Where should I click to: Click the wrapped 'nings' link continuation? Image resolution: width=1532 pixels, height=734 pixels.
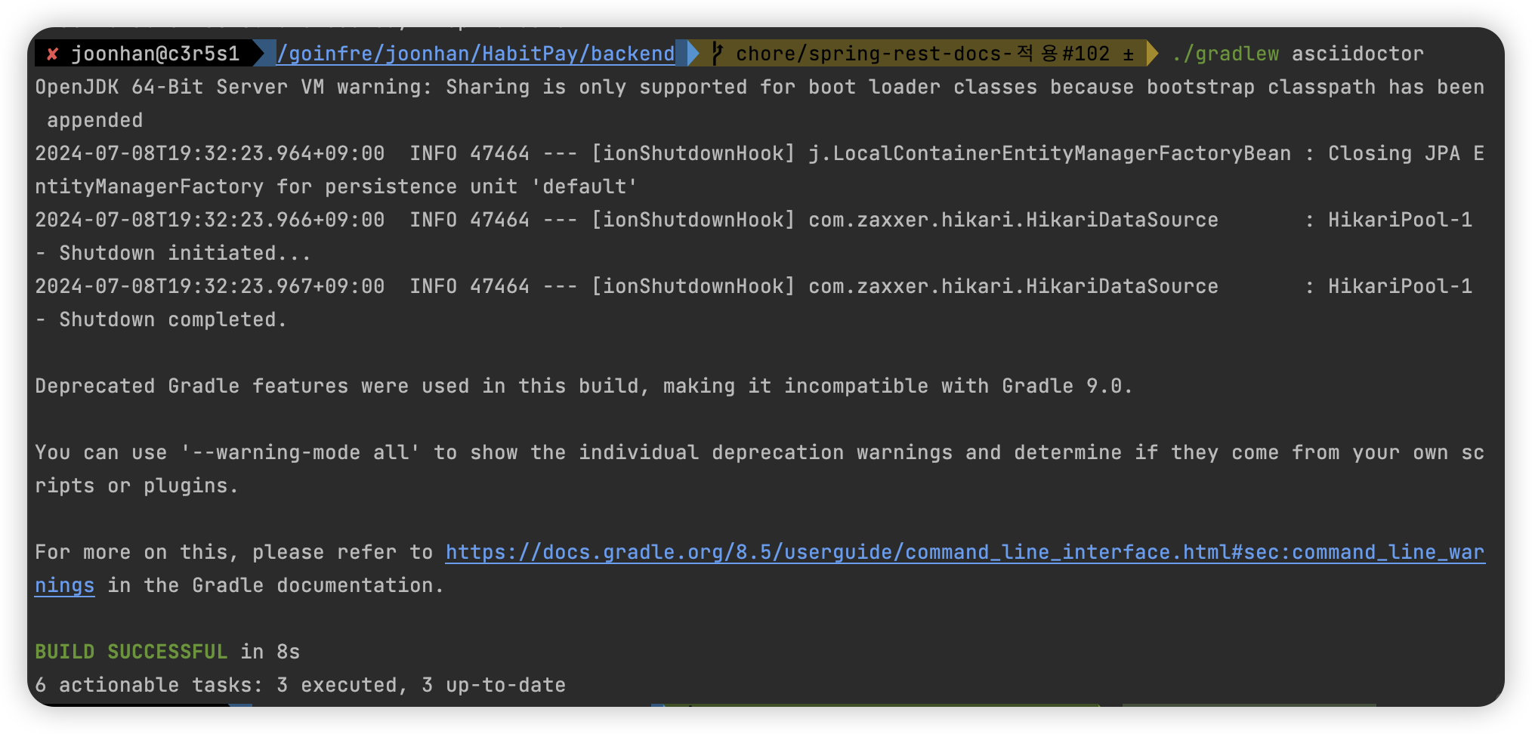tap(65, 585)
